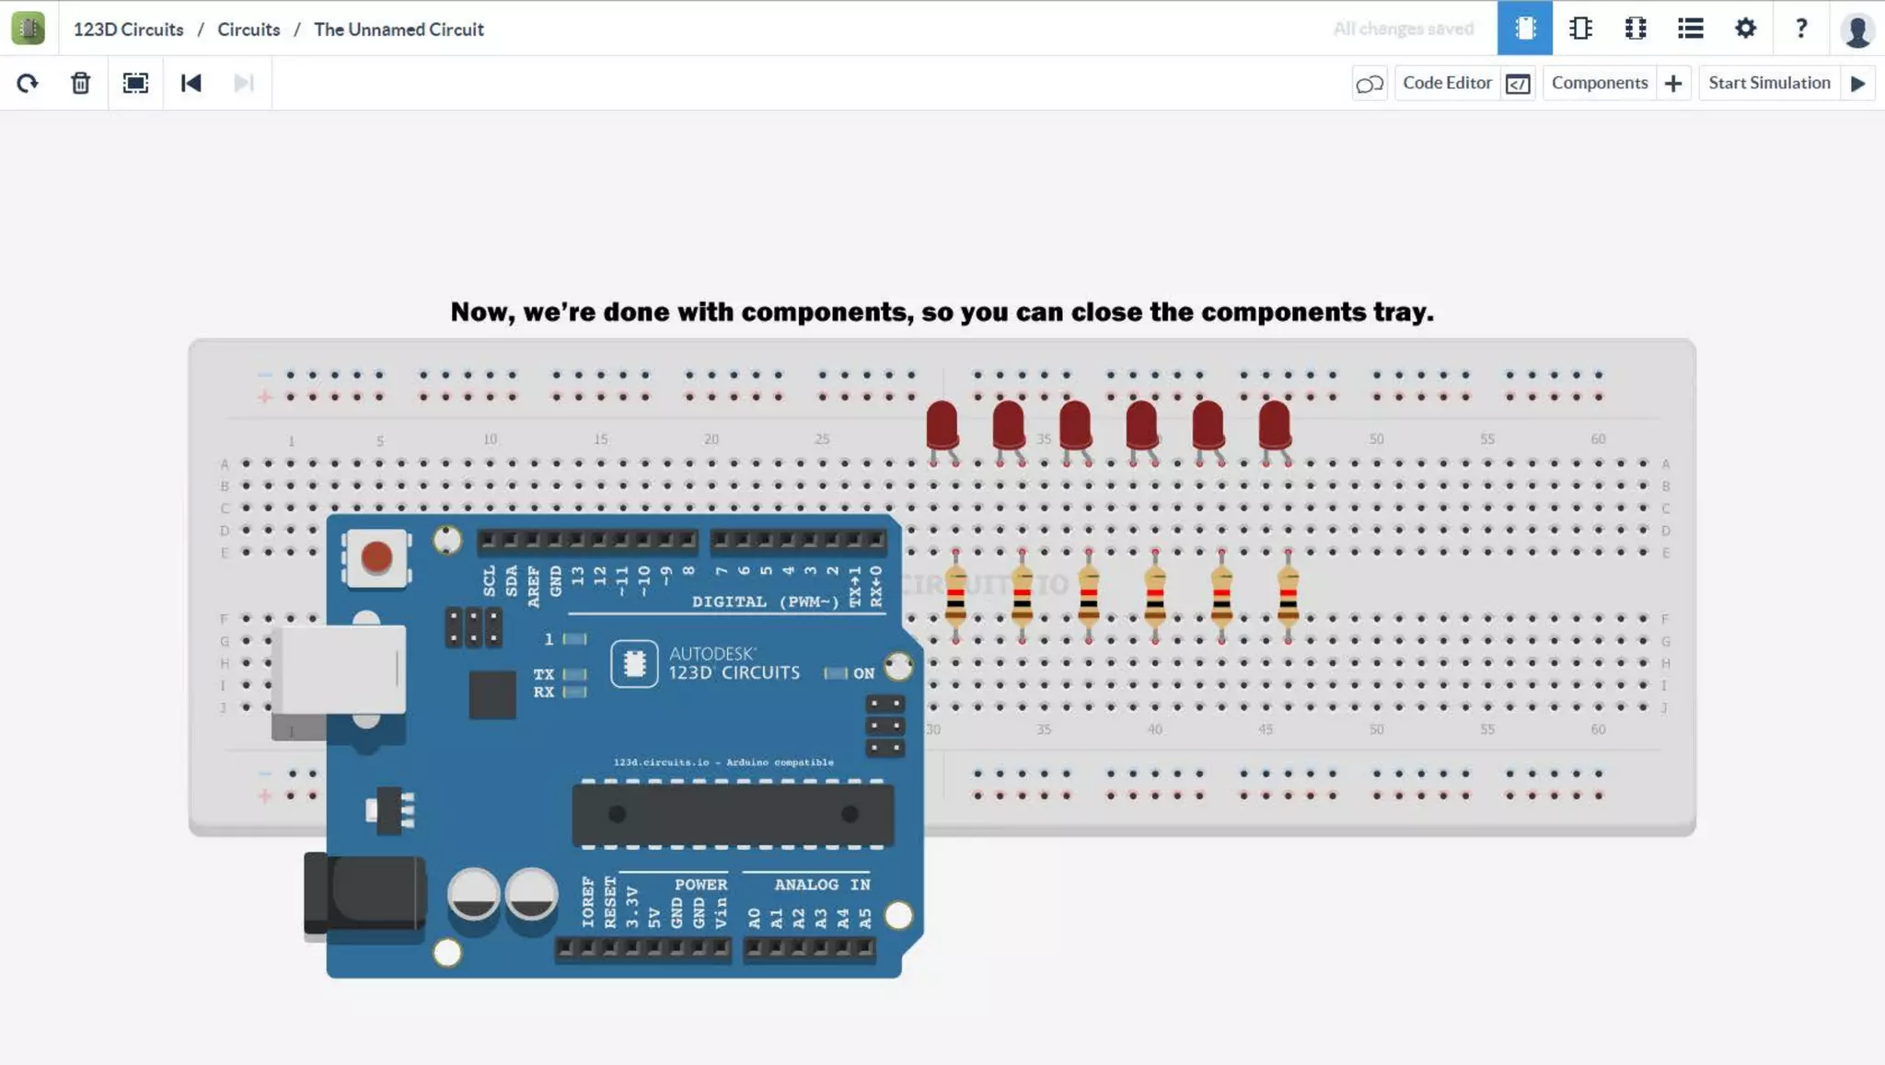This screenshot has width=1885, height=1065.
Task: Rotate the selected component
Action: click(x=27, y=84)
